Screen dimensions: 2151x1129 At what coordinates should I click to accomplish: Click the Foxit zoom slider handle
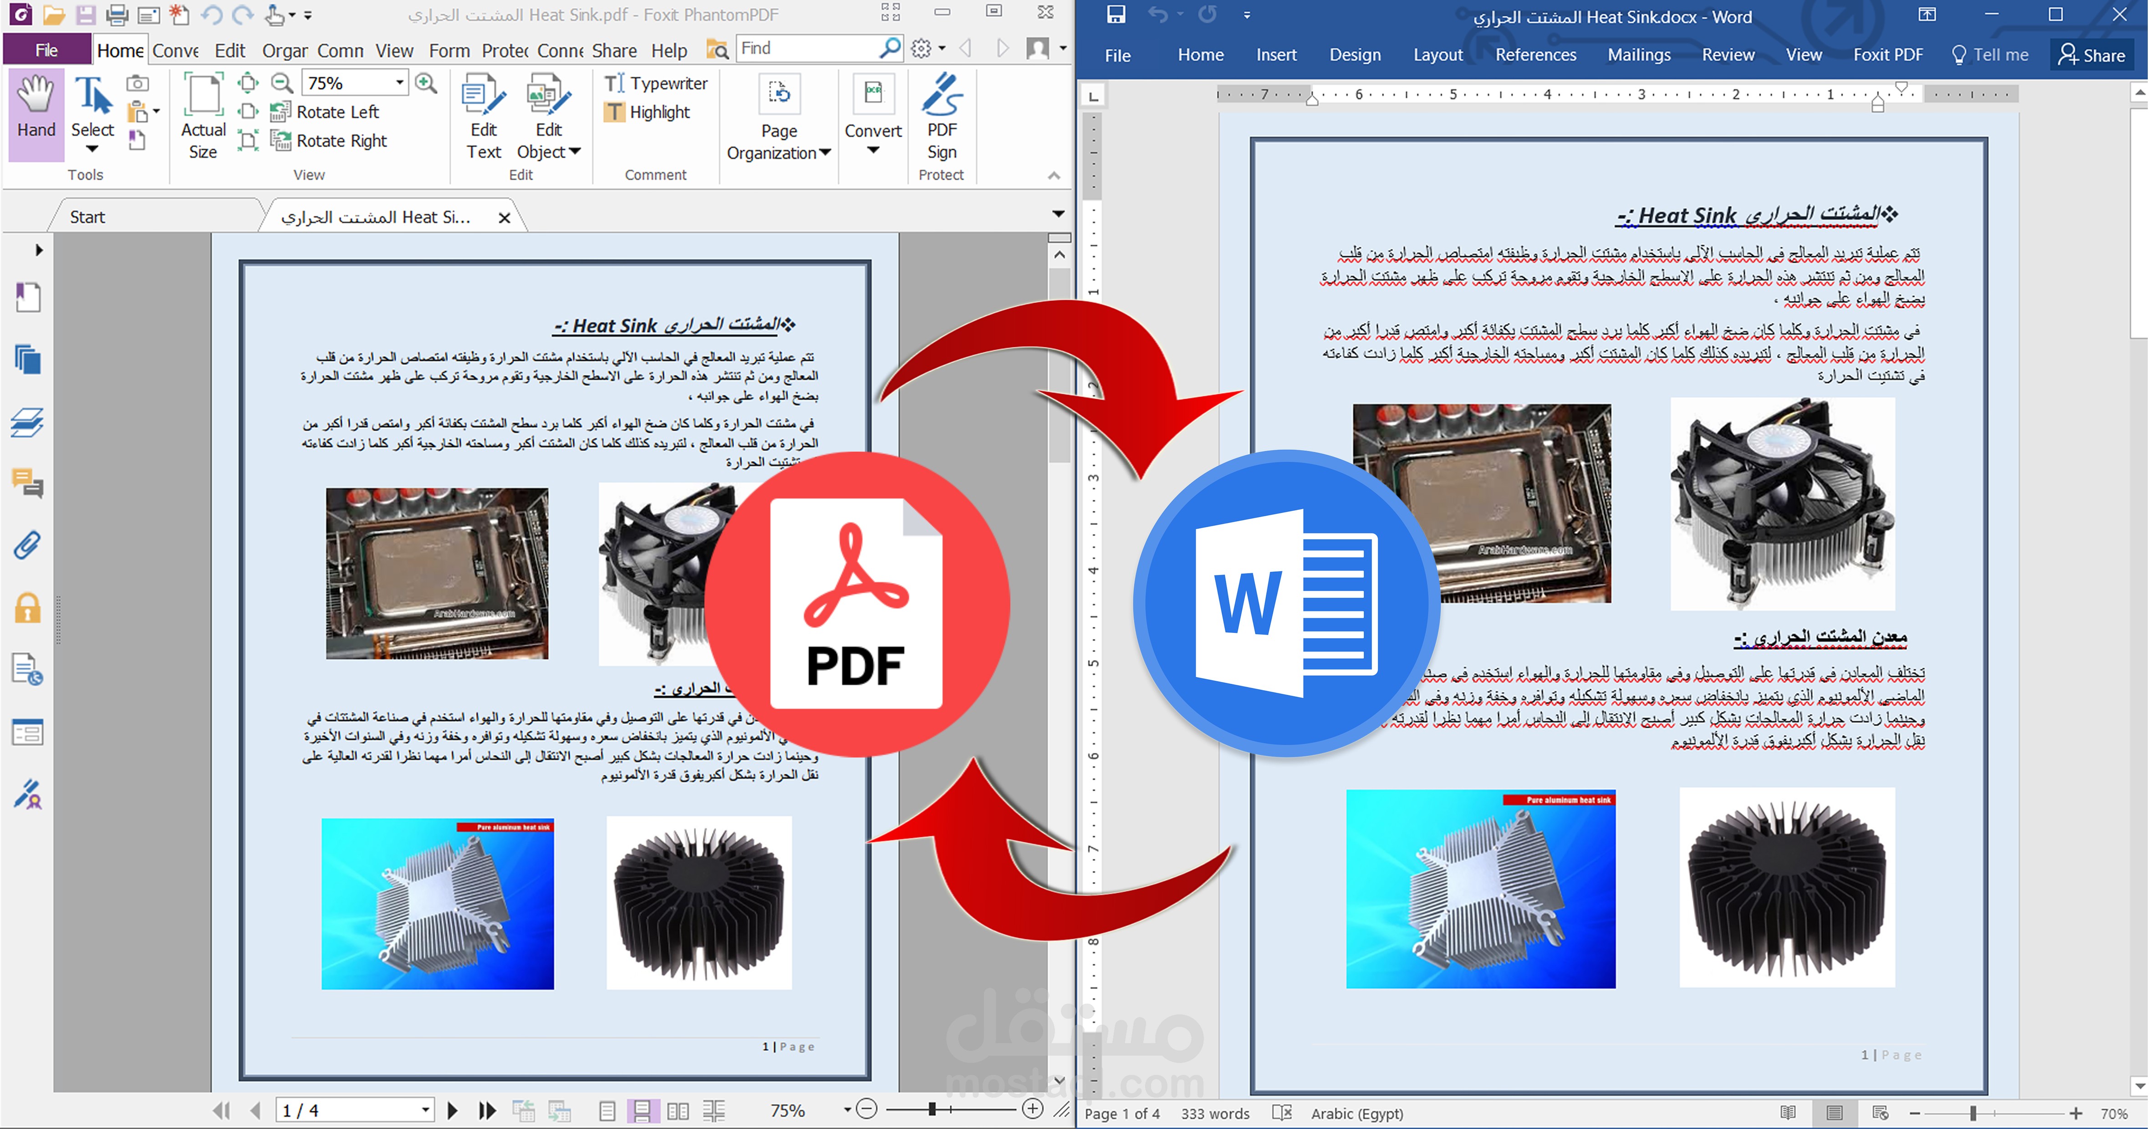pyautogui.click(x=932, y=1109)
